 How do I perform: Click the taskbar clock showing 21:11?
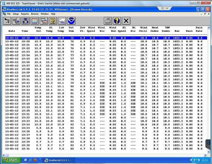point(205,160)
